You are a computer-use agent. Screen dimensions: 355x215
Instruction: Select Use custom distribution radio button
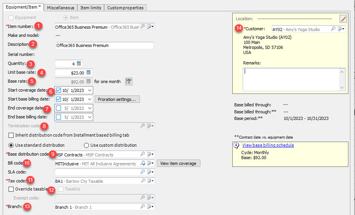pos(86,145)
